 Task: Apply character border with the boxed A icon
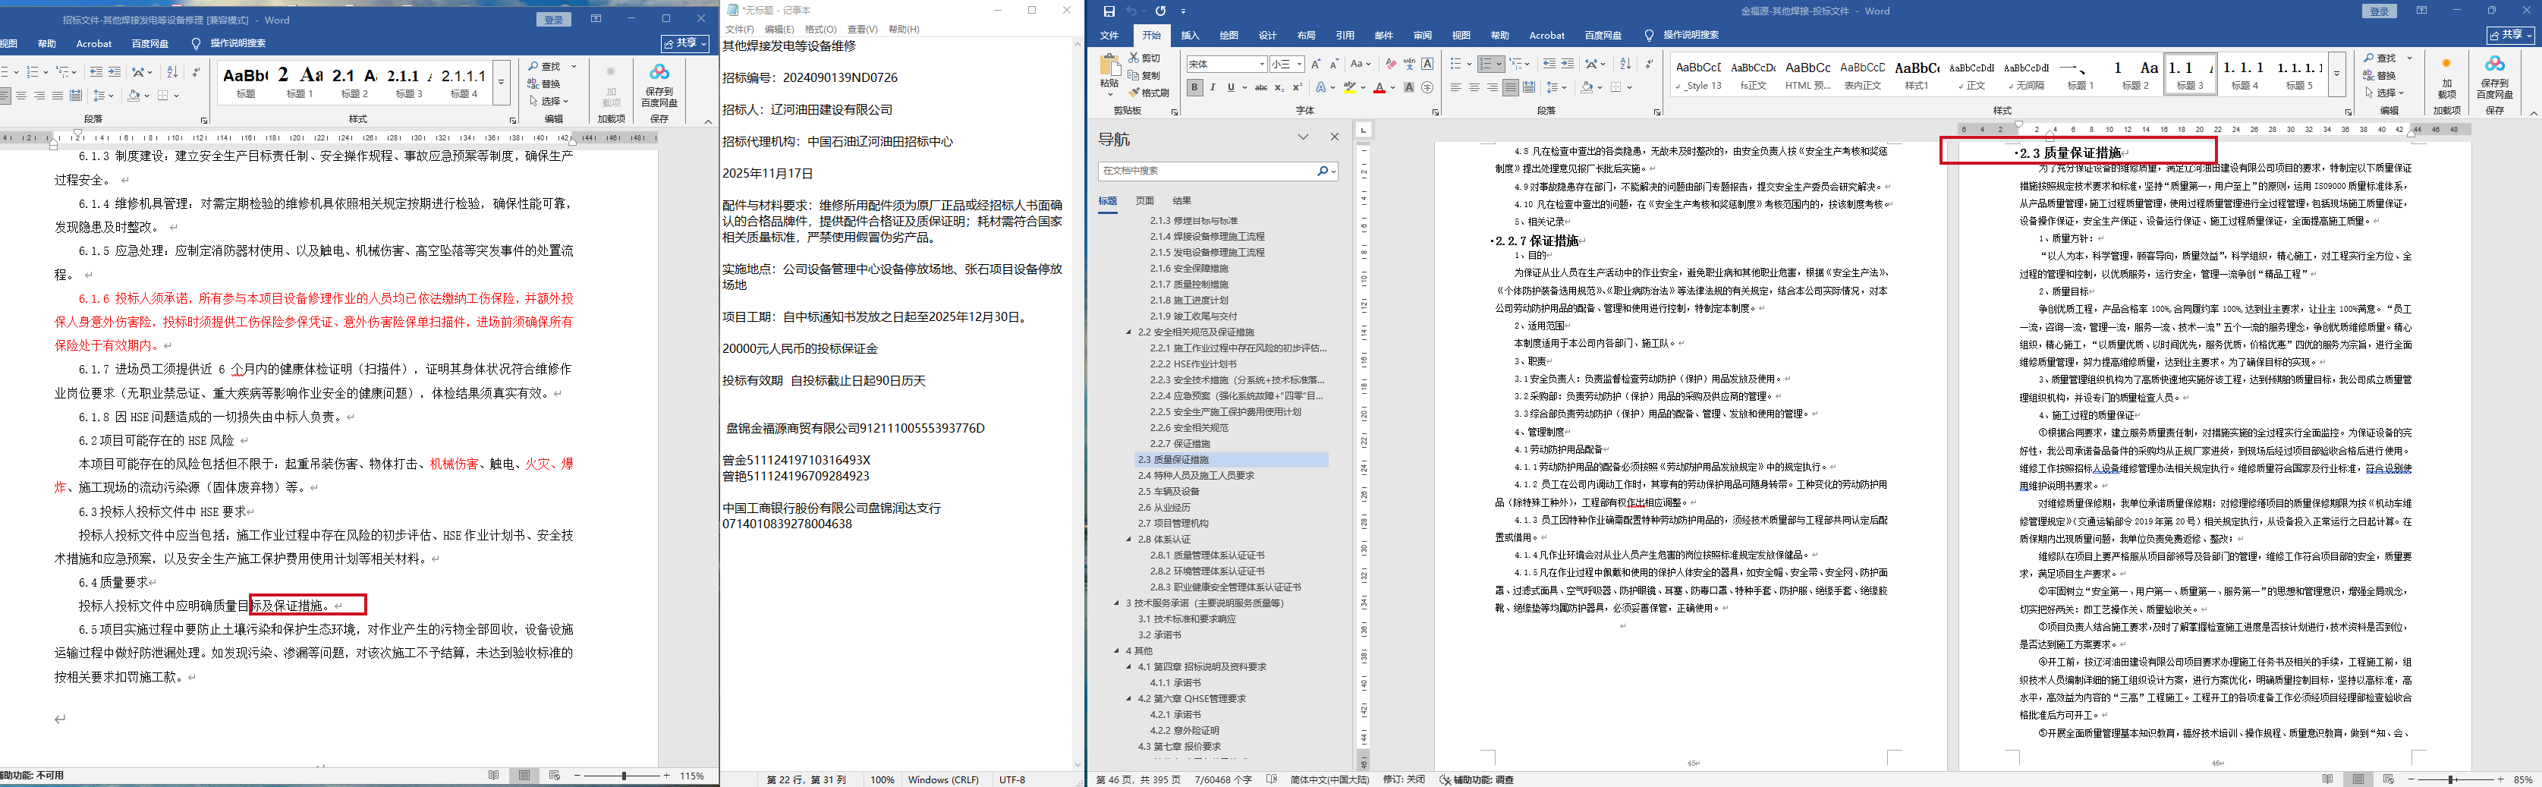pyautogui.click(x=1427, y=65)
